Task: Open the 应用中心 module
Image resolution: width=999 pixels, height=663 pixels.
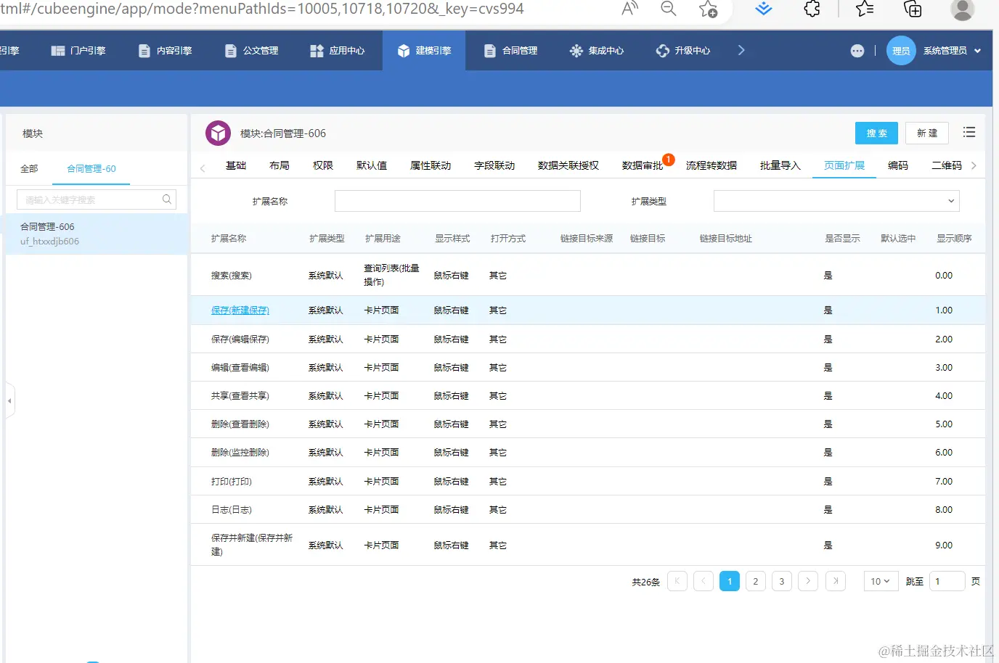Action: (338, 51)
